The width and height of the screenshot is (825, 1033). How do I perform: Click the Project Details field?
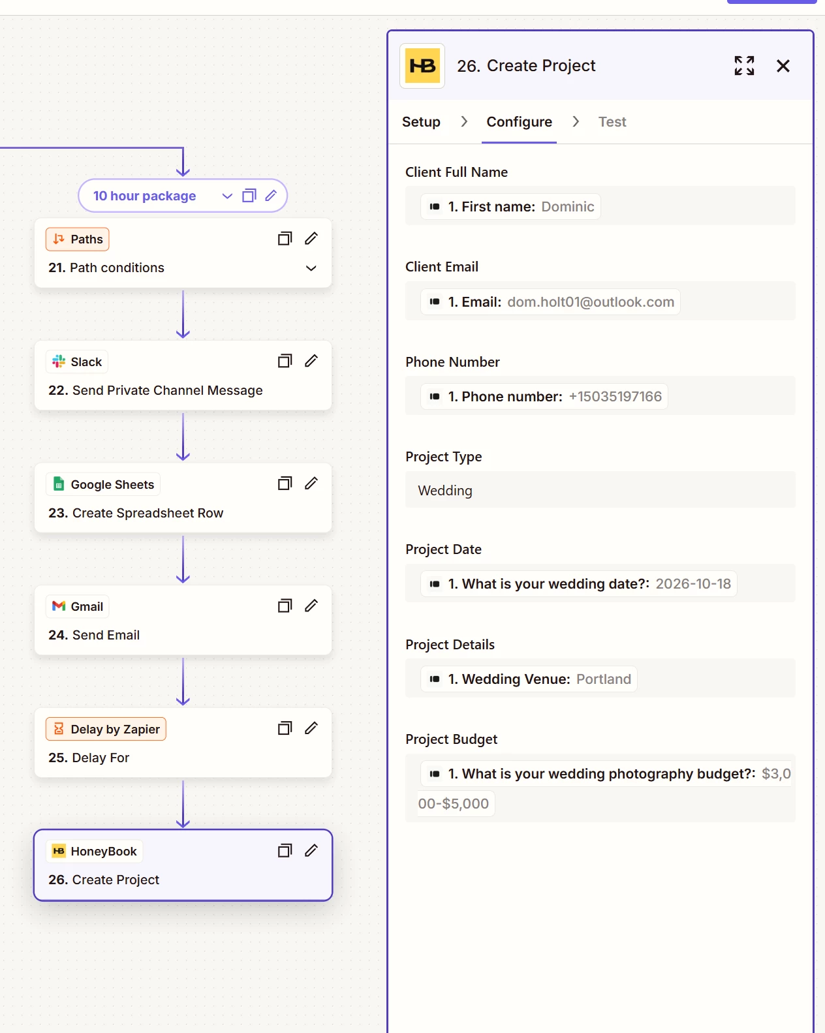[600, 679]
